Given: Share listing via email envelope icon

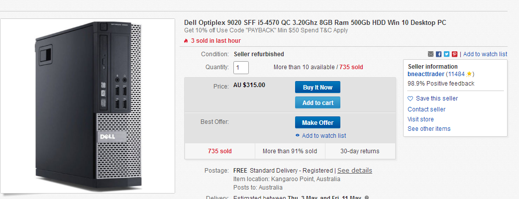Looking at the screenshot, I should (x=430, y=54).
